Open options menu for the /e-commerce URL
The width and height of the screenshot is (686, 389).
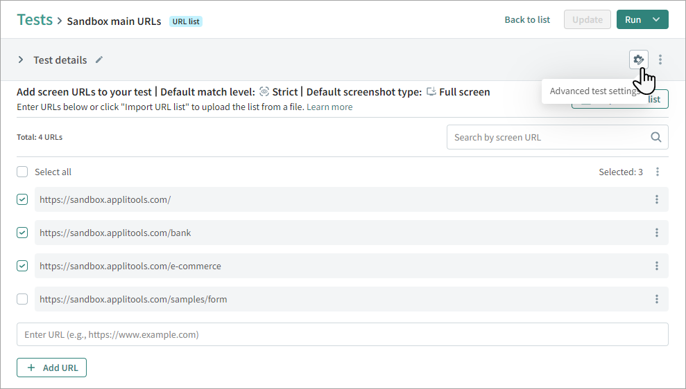point(656,266)
